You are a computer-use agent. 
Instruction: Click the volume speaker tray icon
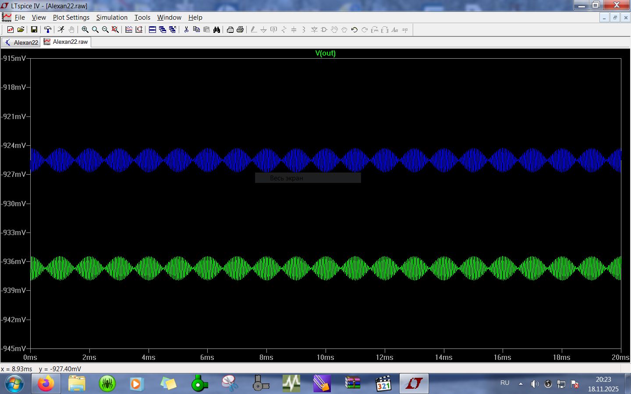click(x=535, y=384)
